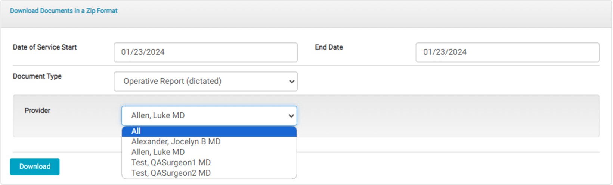Click the End Date input field

[507, 52]
